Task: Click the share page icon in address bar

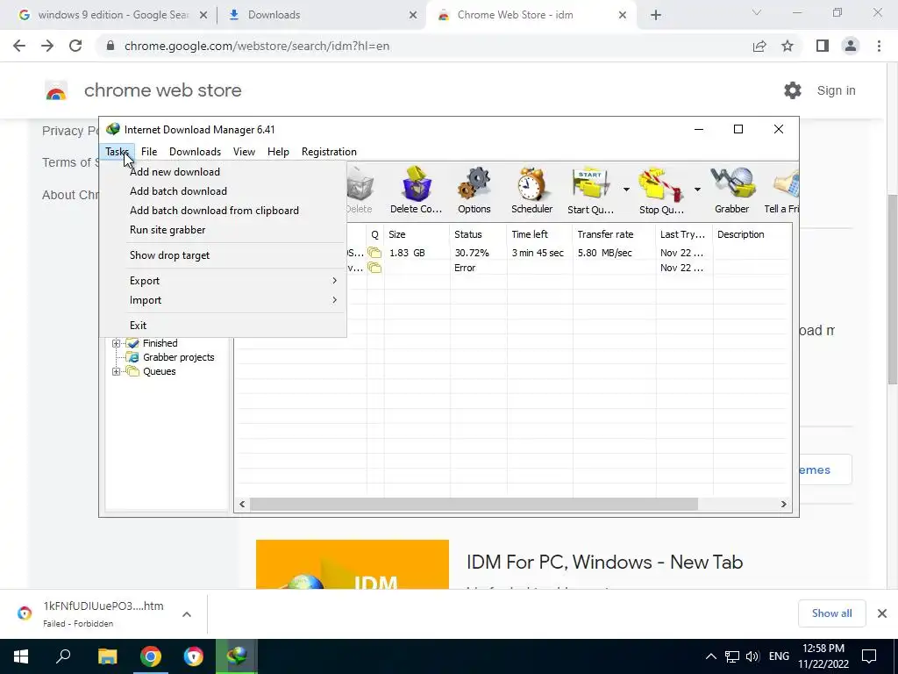Action: [759, 46]
